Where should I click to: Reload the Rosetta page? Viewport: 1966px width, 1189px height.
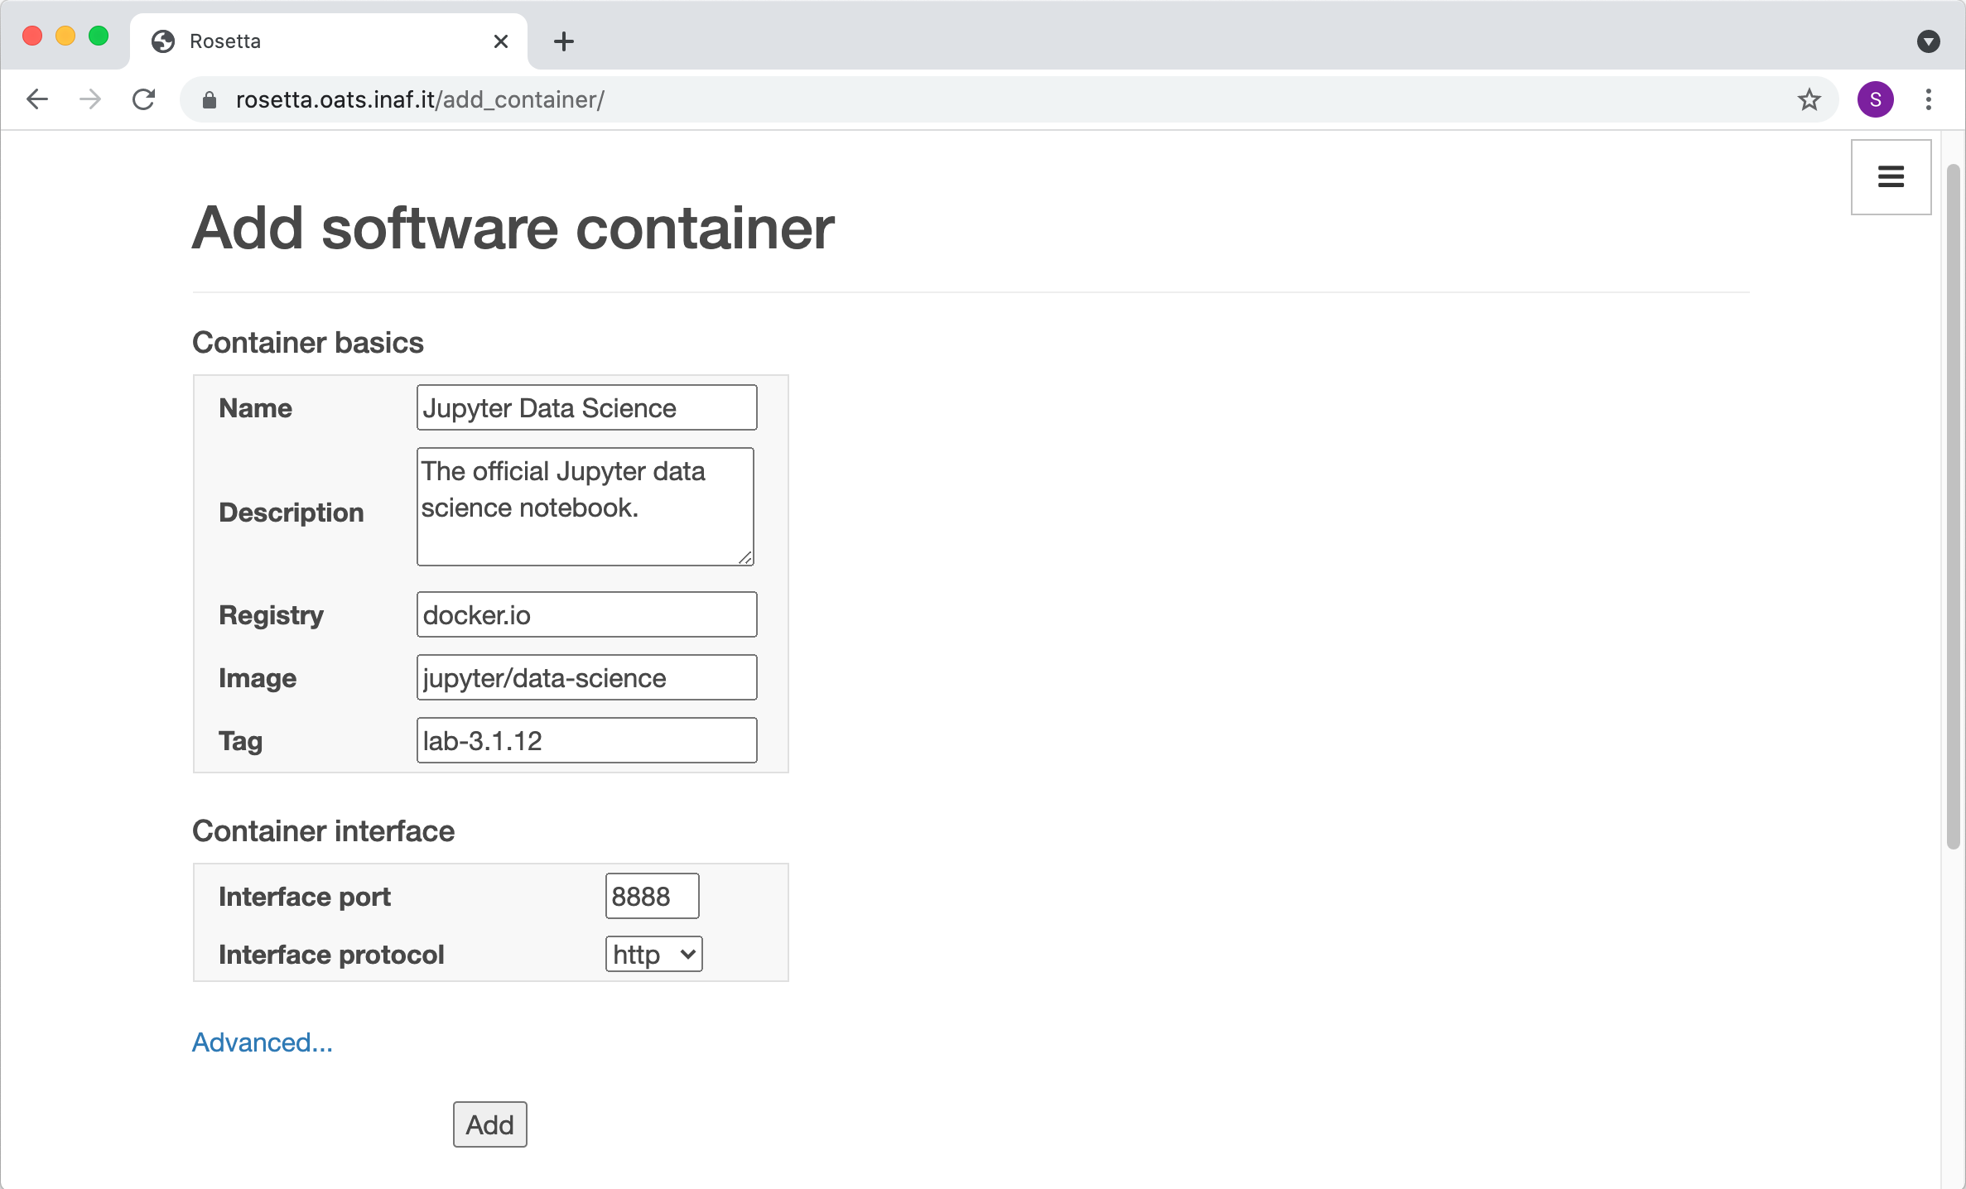(x=144, y=99)
